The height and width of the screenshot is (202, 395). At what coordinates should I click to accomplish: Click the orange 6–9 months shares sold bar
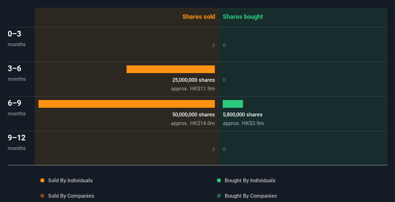[127, 104]
